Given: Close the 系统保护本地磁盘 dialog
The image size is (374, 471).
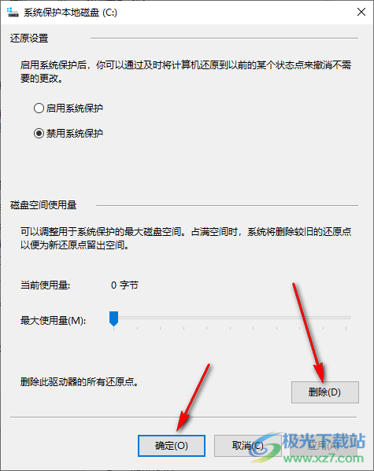Looking at the screenshot, I should 361,12.
